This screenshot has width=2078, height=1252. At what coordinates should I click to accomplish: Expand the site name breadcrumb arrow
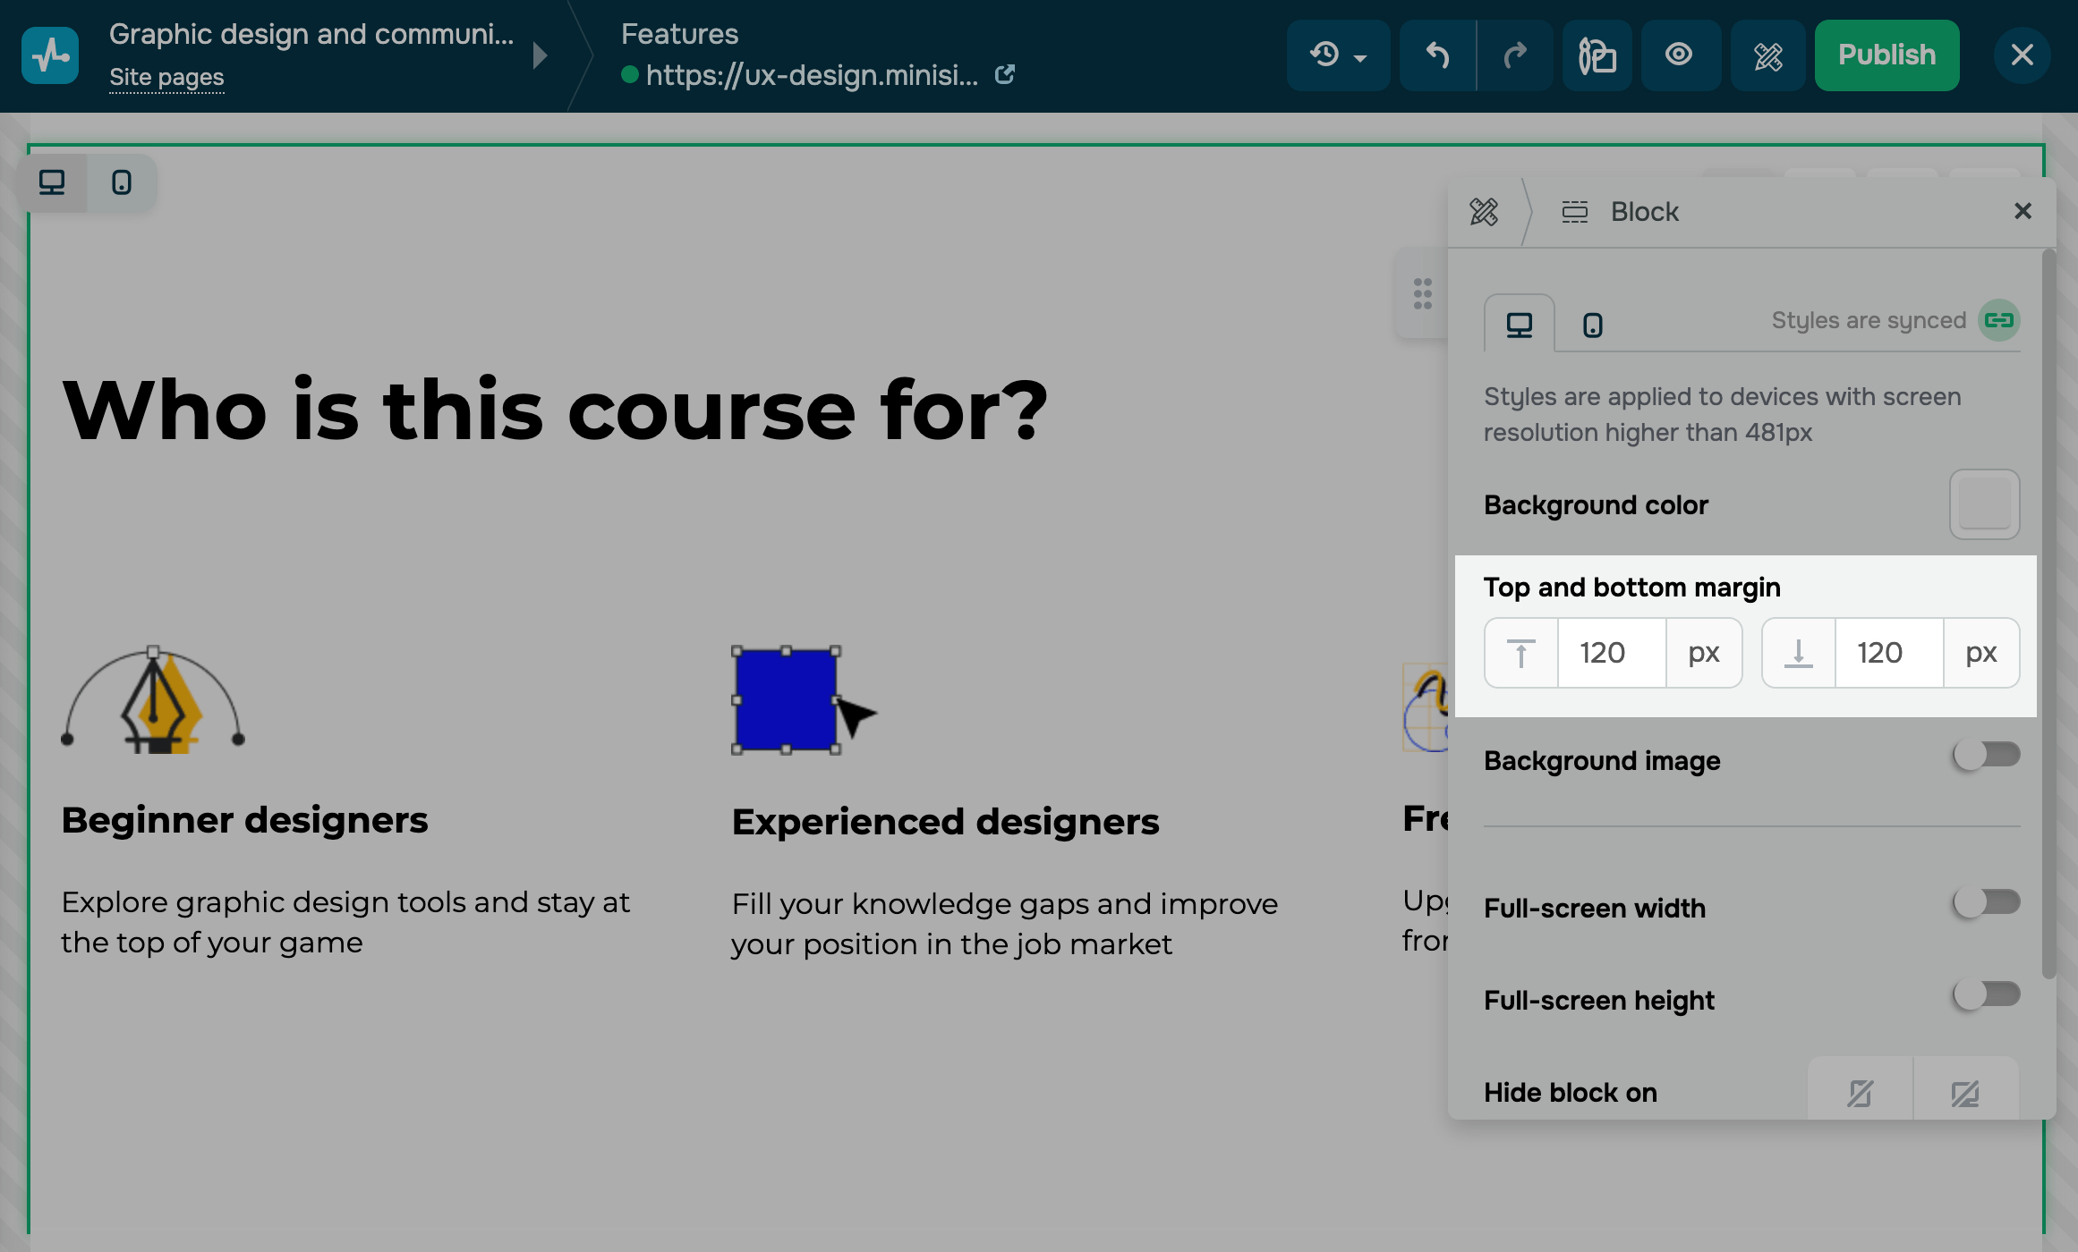540,55
